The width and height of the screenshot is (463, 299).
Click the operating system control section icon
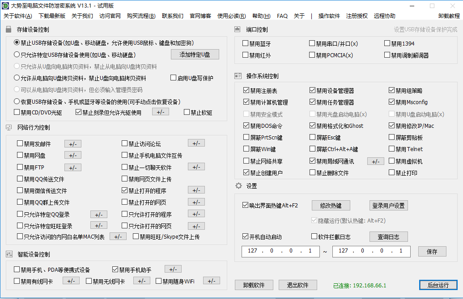pos(238,76)
